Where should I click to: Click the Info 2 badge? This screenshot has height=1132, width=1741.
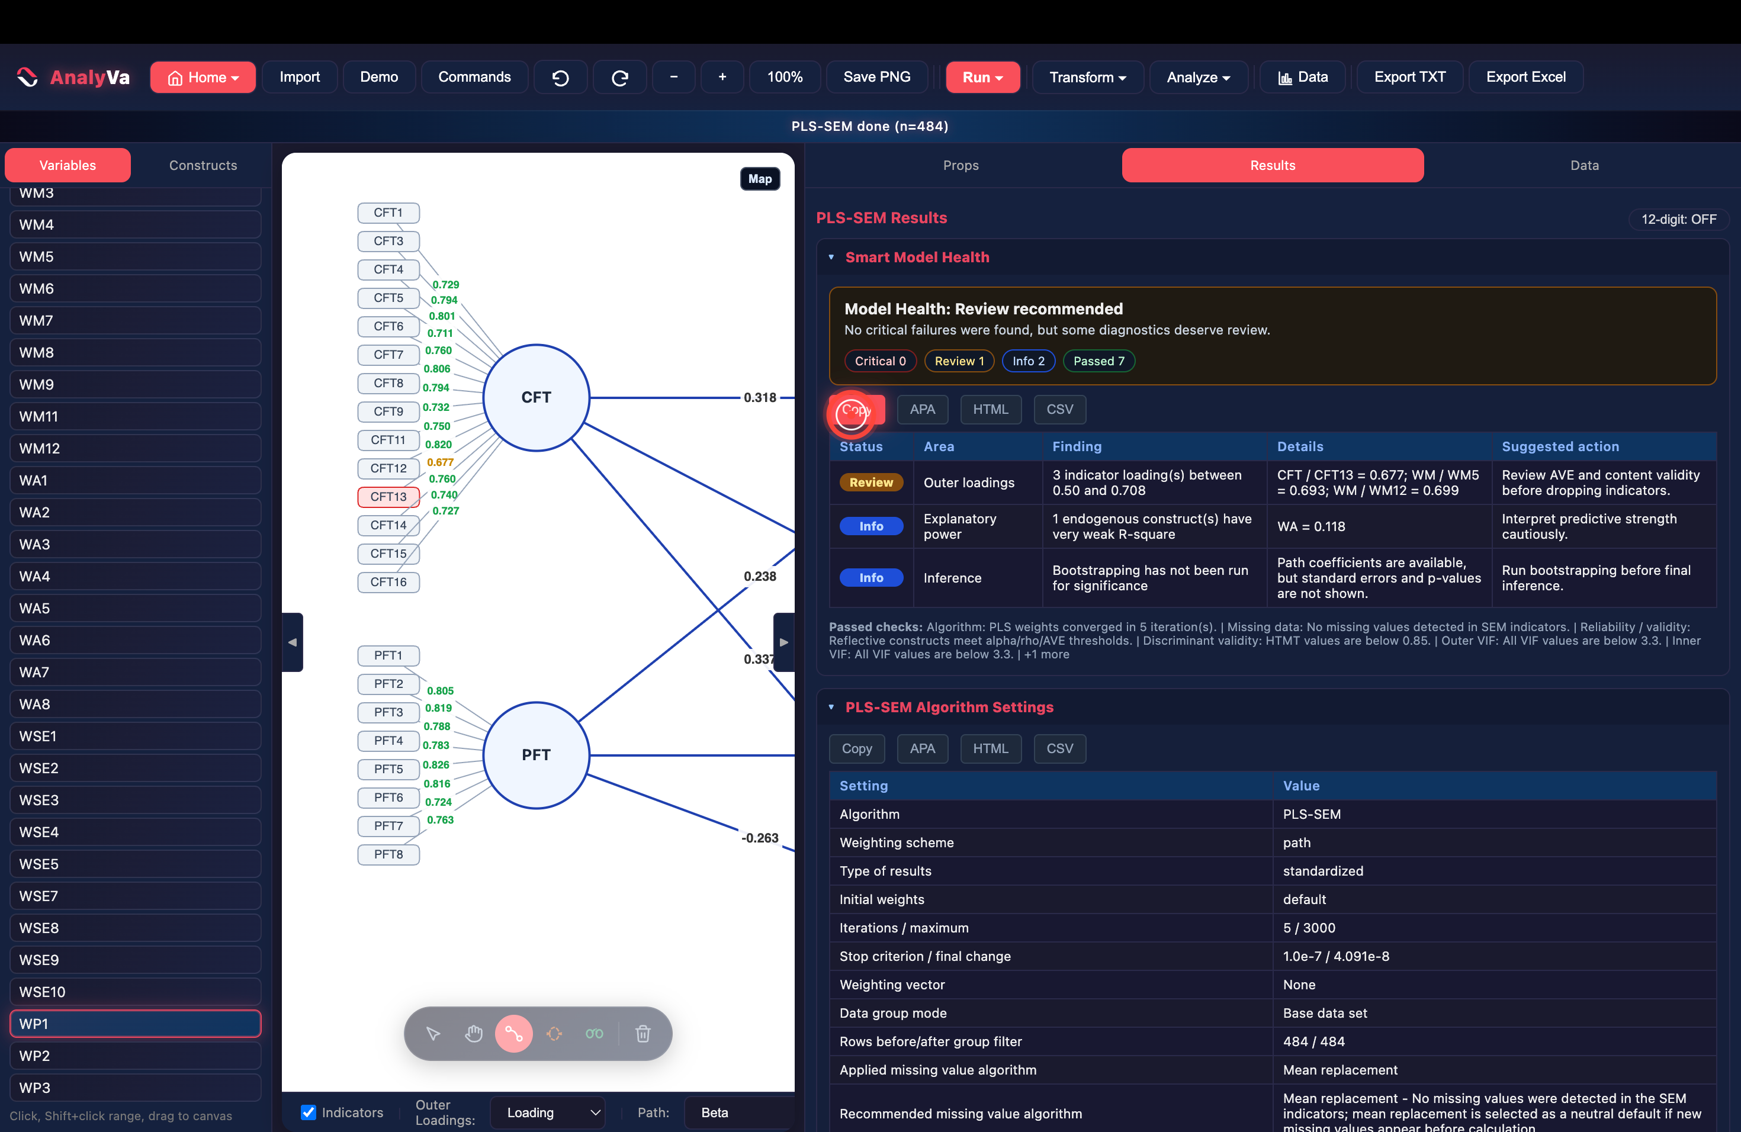1029,361
